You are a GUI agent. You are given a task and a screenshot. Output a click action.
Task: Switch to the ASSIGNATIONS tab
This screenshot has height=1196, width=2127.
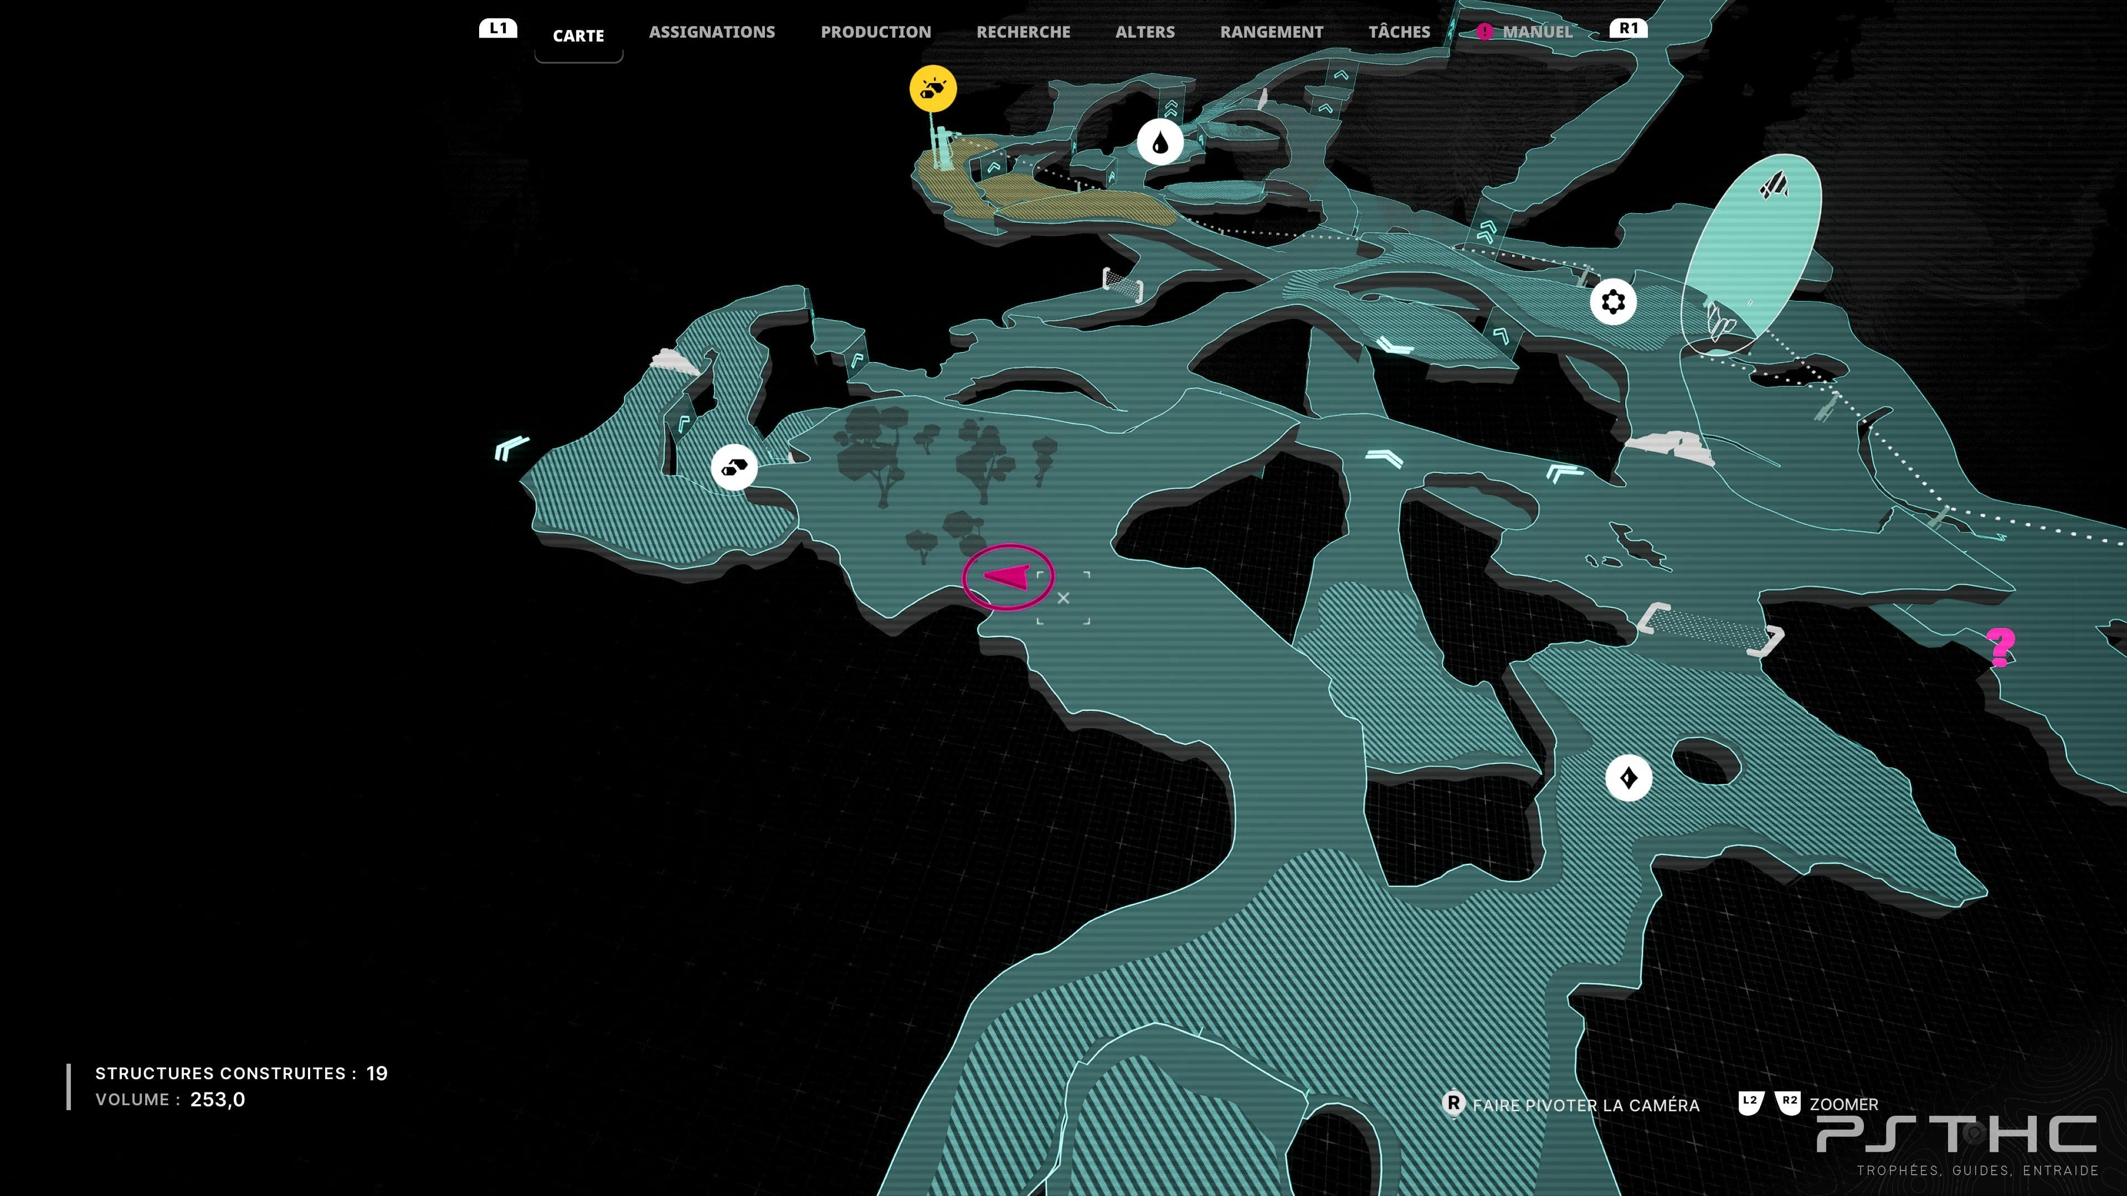(x=712, y=32)
